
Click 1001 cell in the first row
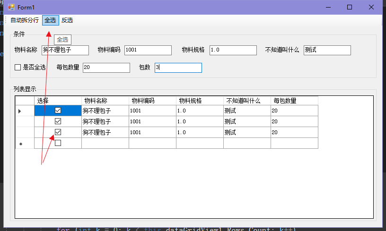pos(152,111)
